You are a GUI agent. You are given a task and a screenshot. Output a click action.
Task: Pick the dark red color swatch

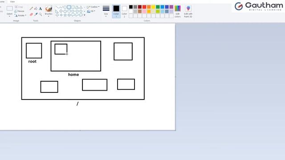tap(140, 7)
